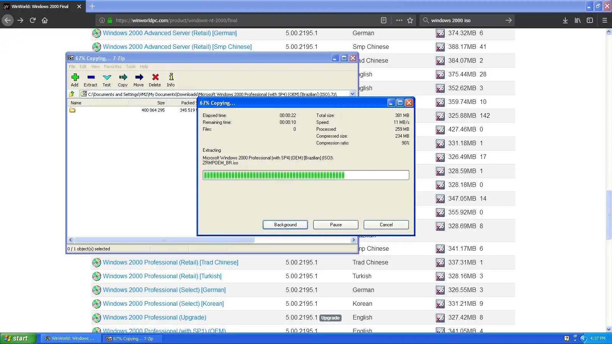Image resolution: width=612 pixels, height=344 pixels.
Task: Open the View menu in 7-Zip
Action: click(x=95, y=67)
